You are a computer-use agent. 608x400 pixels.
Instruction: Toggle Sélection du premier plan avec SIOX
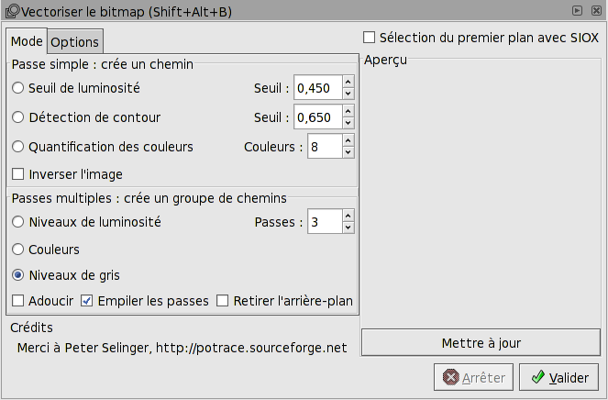click(x=370, y=38)
